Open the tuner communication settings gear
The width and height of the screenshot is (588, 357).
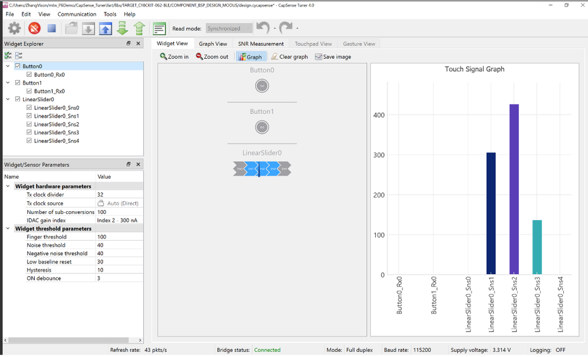[x=15, y=28]
